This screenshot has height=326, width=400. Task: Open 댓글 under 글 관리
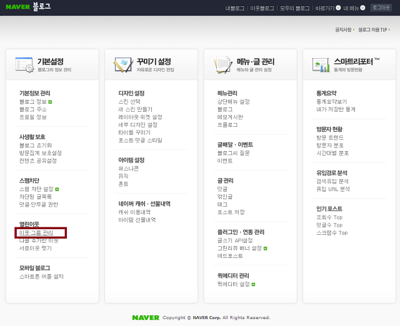pos(222,189)
